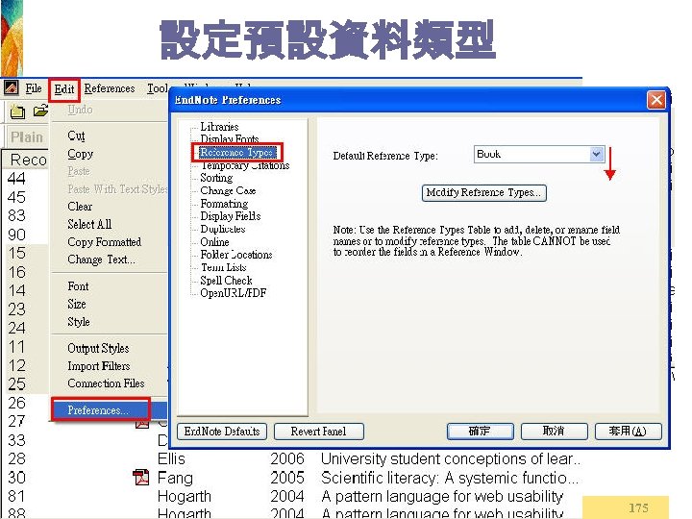Select OpenURL/PDF in preferences tree
Viewport: 692px width, 519px height.
pyautogui.click(x=233, y=293)
